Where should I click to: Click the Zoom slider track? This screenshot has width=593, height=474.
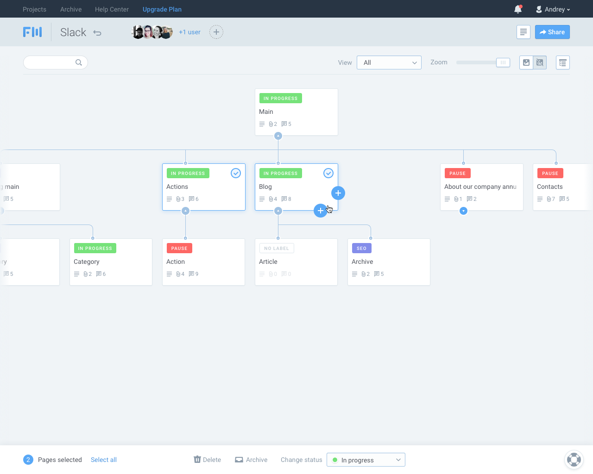(x=477, y=62)
